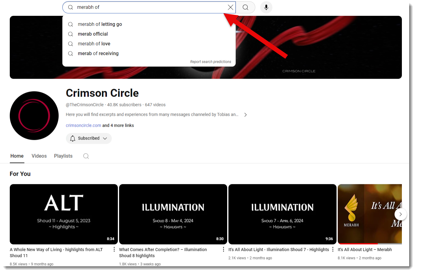Start voice search with the microphone icon
This screenshot has width=426, height=273.
click(266, 7)
